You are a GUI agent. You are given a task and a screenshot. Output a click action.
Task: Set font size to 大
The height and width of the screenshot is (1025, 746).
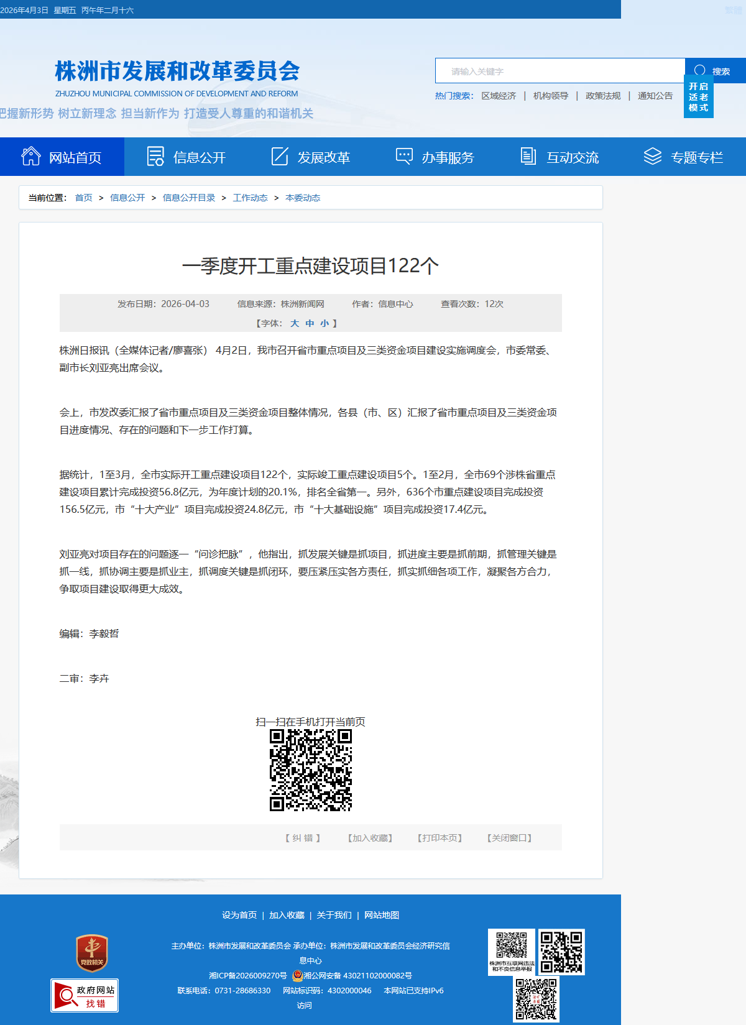[x=295, y=323]
